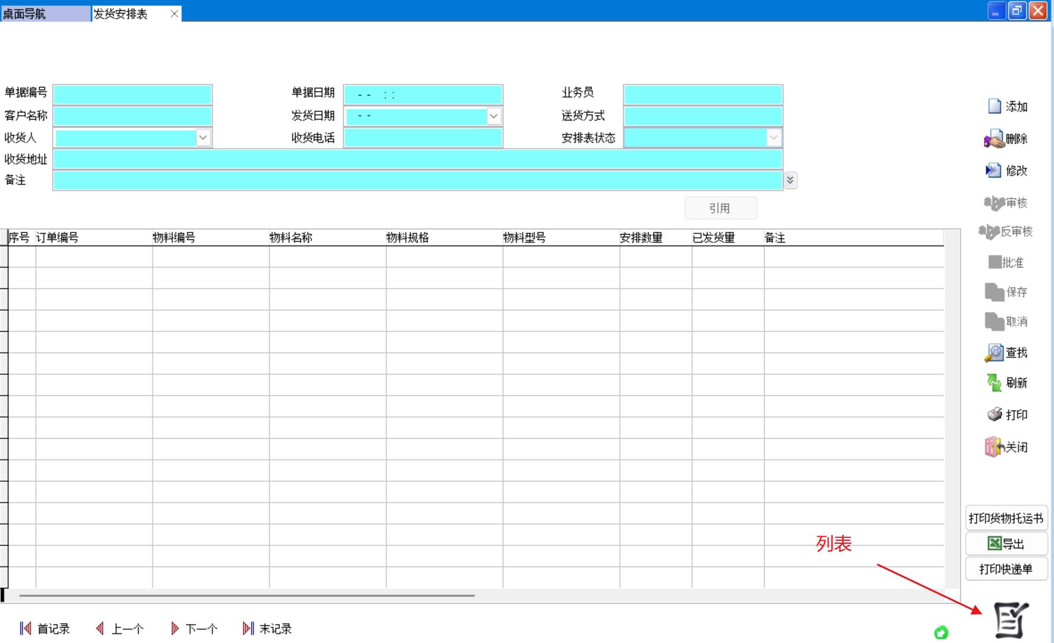1054x643 pixels.
Task: Click the 打印 (Print) printer icon
Action: point(995,414)
